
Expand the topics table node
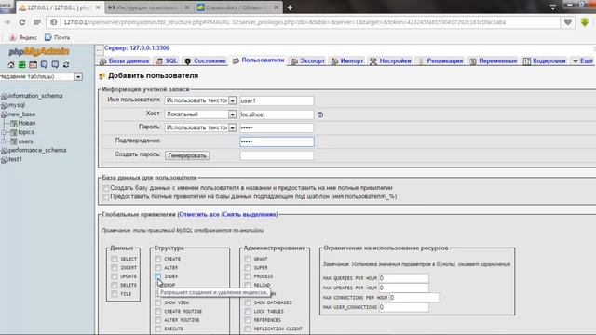click(4, 132)
